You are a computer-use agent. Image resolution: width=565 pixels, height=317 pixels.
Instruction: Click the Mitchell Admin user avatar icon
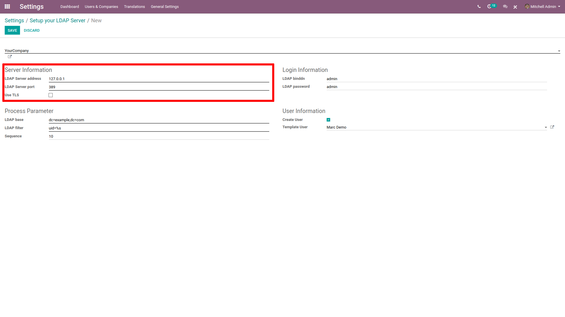[x=528, y=6]
